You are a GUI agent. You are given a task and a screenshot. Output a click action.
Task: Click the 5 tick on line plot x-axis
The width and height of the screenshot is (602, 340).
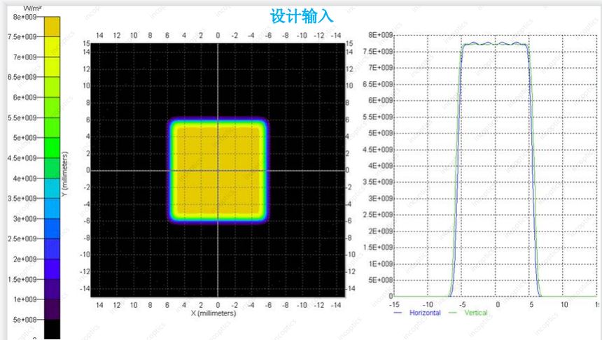(531, 305)
